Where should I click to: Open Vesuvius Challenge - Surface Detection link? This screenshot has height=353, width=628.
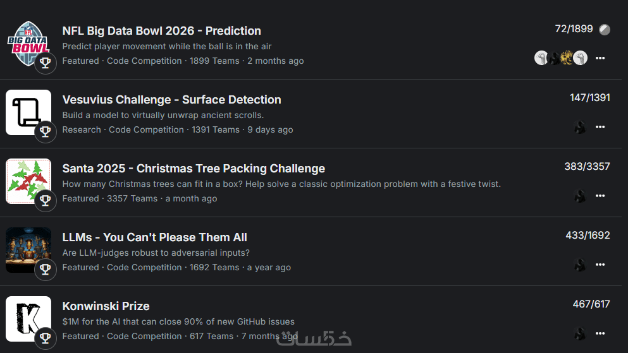click(x=171, y=100)
